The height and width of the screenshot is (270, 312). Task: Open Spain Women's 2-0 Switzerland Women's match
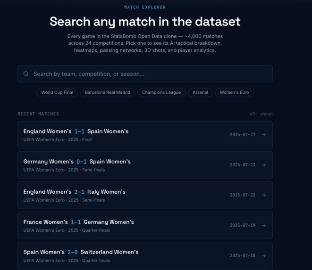tap(145, 255)
